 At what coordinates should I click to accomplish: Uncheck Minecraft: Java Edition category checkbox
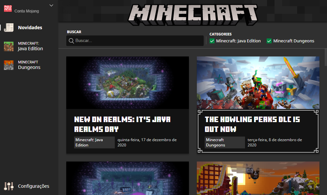pos(212,41)
